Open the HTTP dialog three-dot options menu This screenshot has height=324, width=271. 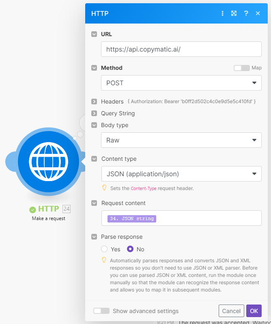tap(222, 13)
